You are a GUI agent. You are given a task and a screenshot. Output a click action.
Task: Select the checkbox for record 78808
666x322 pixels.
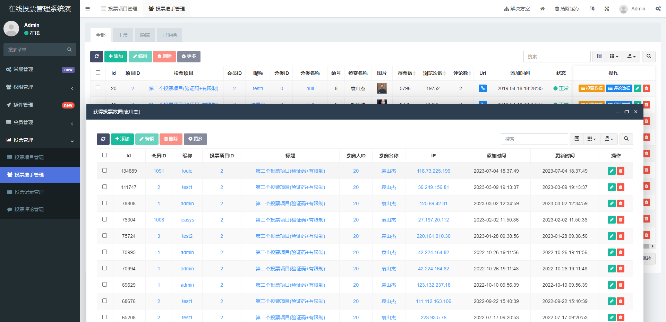click(104, 203)
